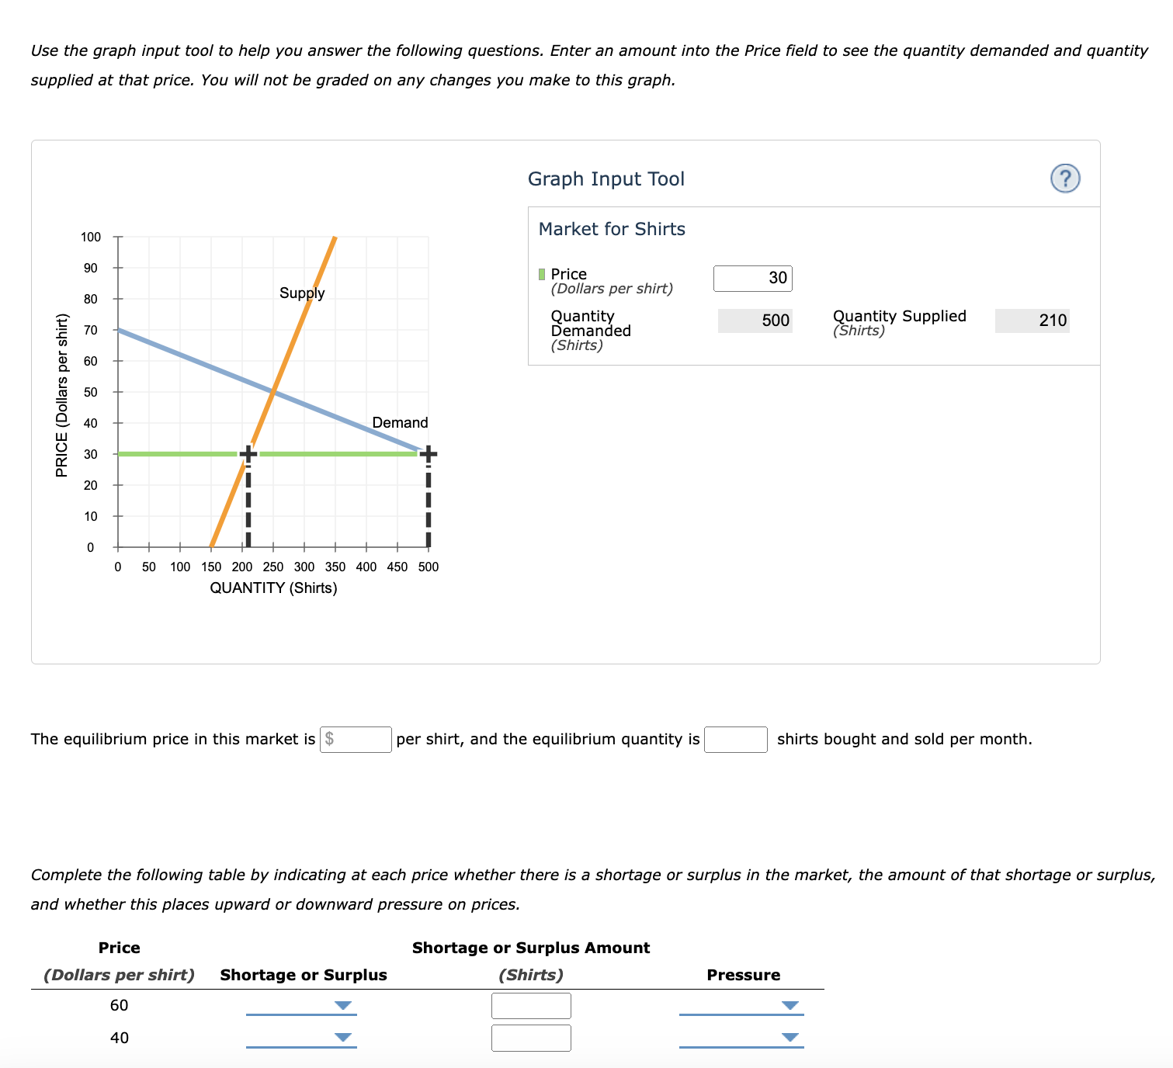1173x1068 pixels.
Task: Click the Shortage Amount box for price 60
Action: click(531, 1005)
